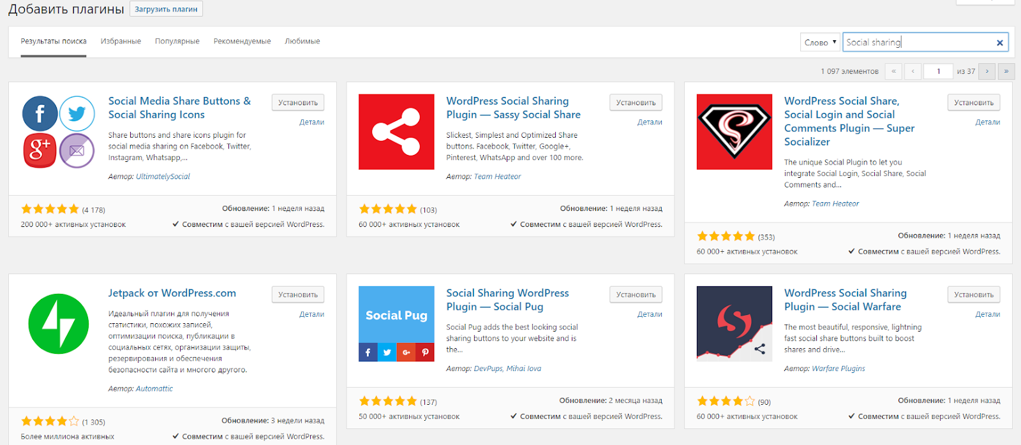Screen dimensions: 1021x445
Task: Open Детали link for Social Pug
Action: (650, 314)
